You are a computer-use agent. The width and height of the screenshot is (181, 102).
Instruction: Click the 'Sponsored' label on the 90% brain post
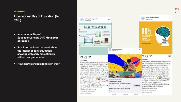click(x=149, y=19)
